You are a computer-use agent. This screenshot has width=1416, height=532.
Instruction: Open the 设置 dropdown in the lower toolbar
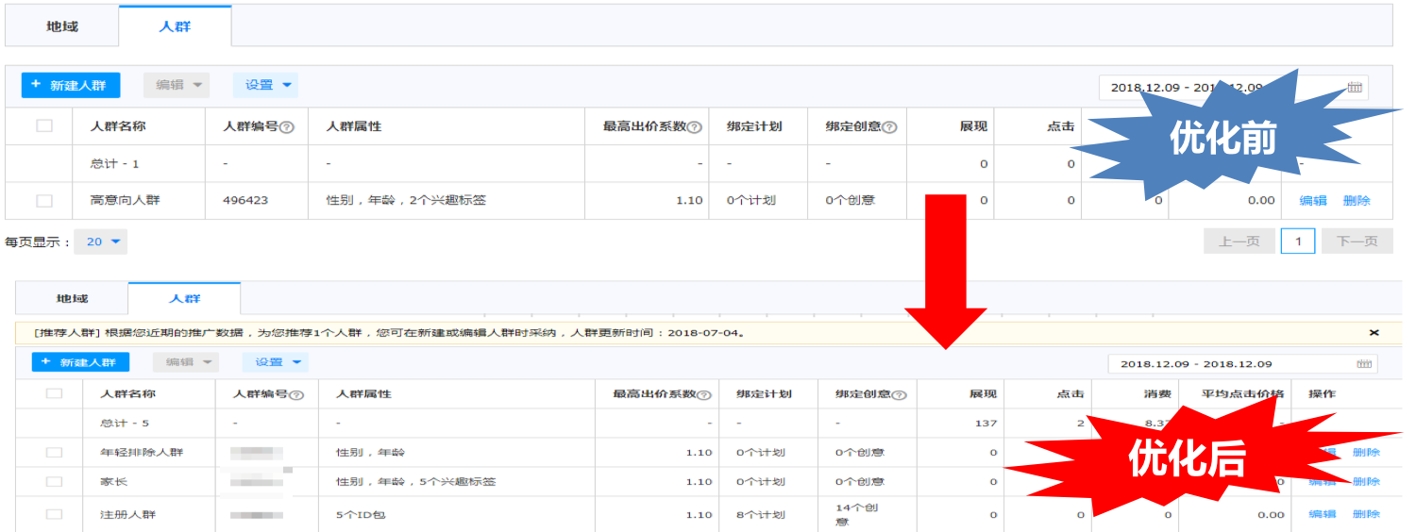[275, 362]
